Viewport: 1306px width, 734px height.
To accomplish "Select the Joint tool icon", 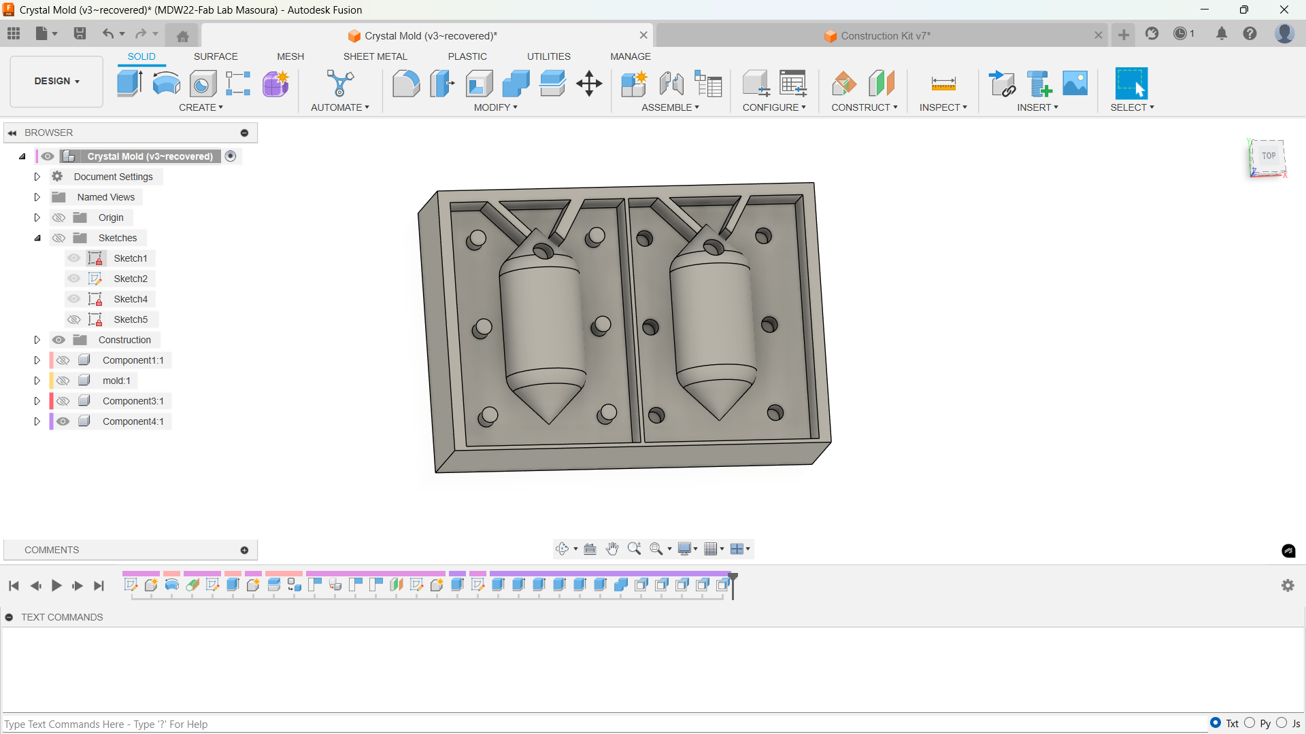I will tap(671, 84).
